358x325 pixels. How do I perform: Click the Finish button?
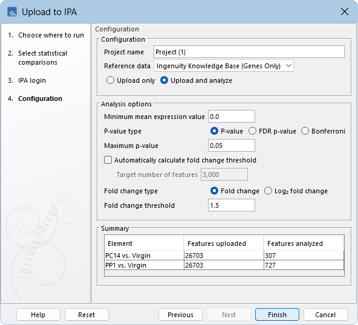click(x=277, y=315)
